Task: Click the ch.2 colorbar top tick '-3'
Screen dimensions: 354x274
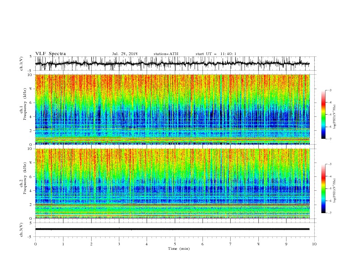Action: tap(330, 164)
